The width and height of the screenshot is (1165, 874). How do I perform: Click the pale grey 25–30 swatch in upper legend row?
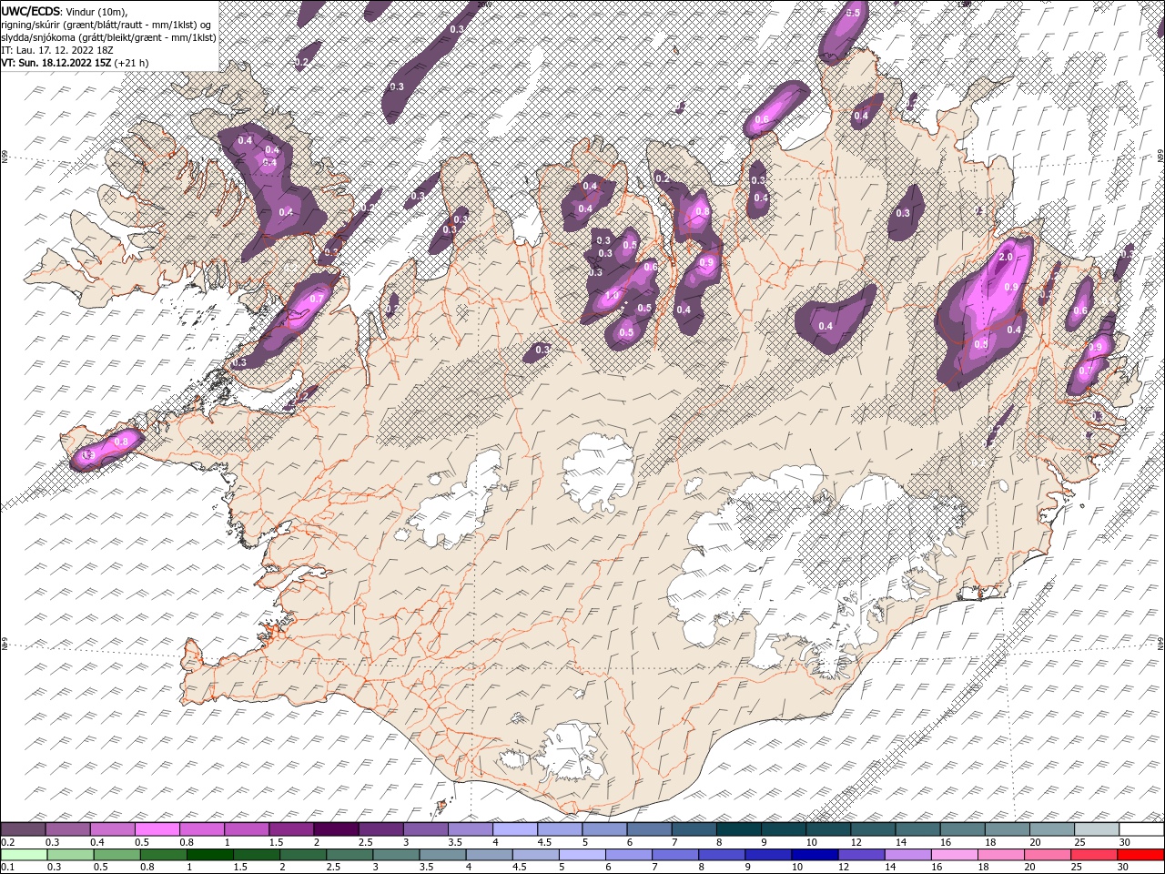coord(1096,829)
